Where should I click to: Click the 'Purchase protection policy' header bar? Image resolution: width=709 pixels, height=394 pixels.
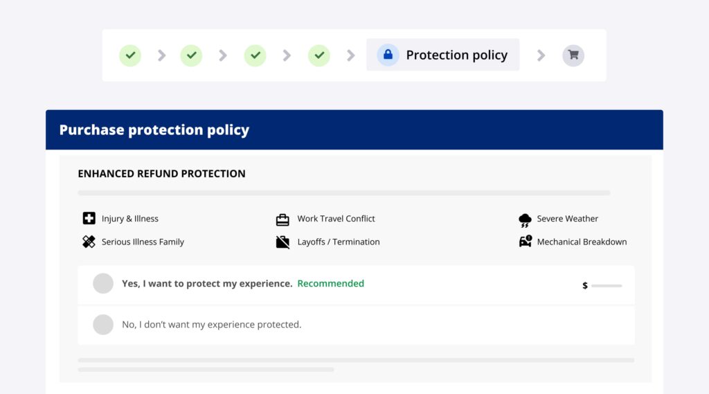click(354, 130)
